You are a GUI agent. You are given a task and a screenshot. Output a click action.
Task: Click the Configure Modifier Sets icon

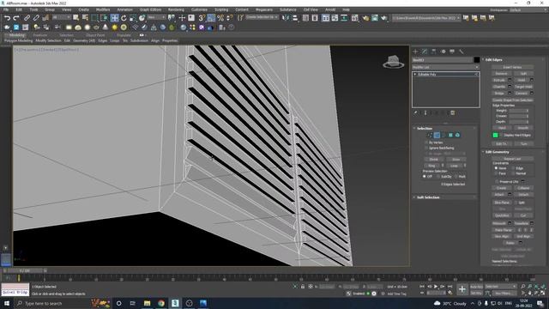point(452,112)
